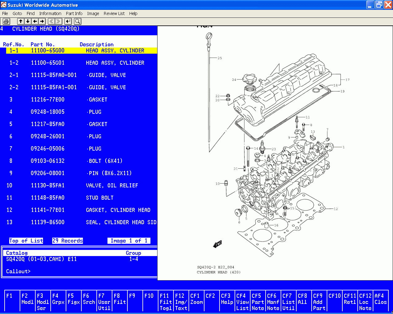Select part 11130-85FA1 VALVE, OIL RELIEF
The image size is (393, 314).
(82, 186)
